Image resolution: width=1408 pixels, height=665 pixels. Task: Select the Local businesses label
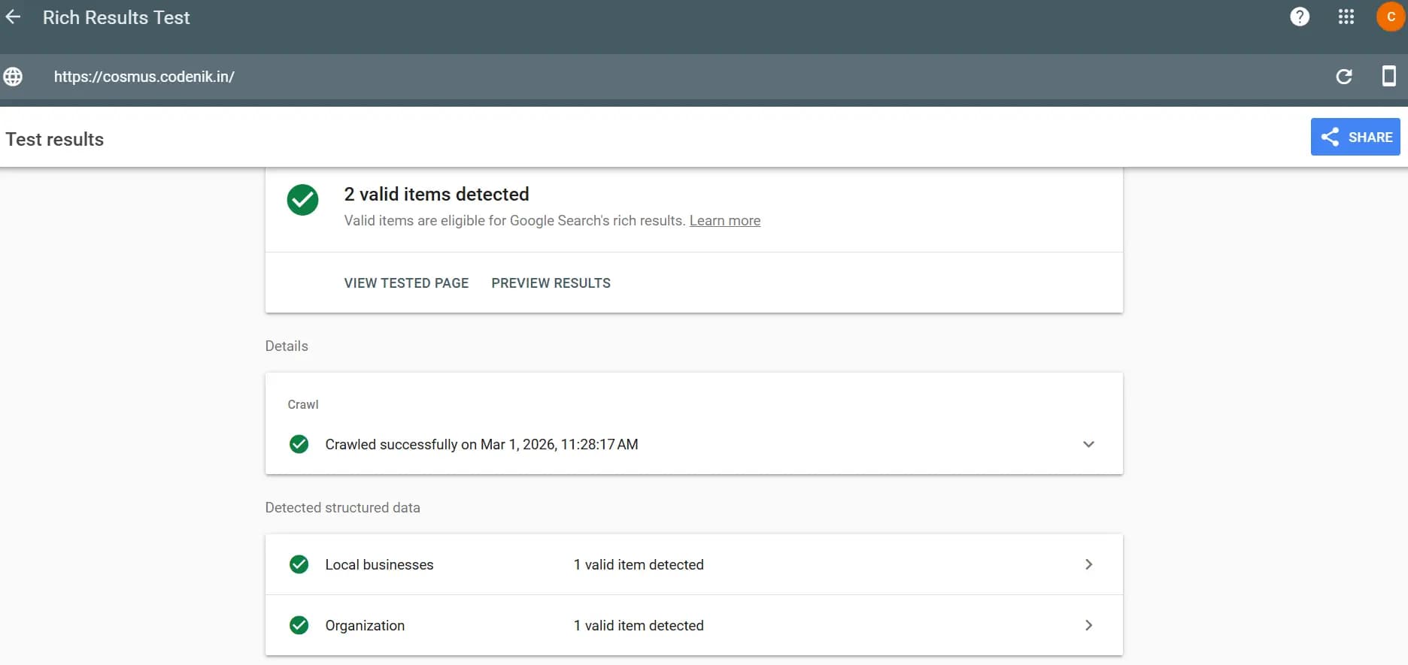click(379, 564)
